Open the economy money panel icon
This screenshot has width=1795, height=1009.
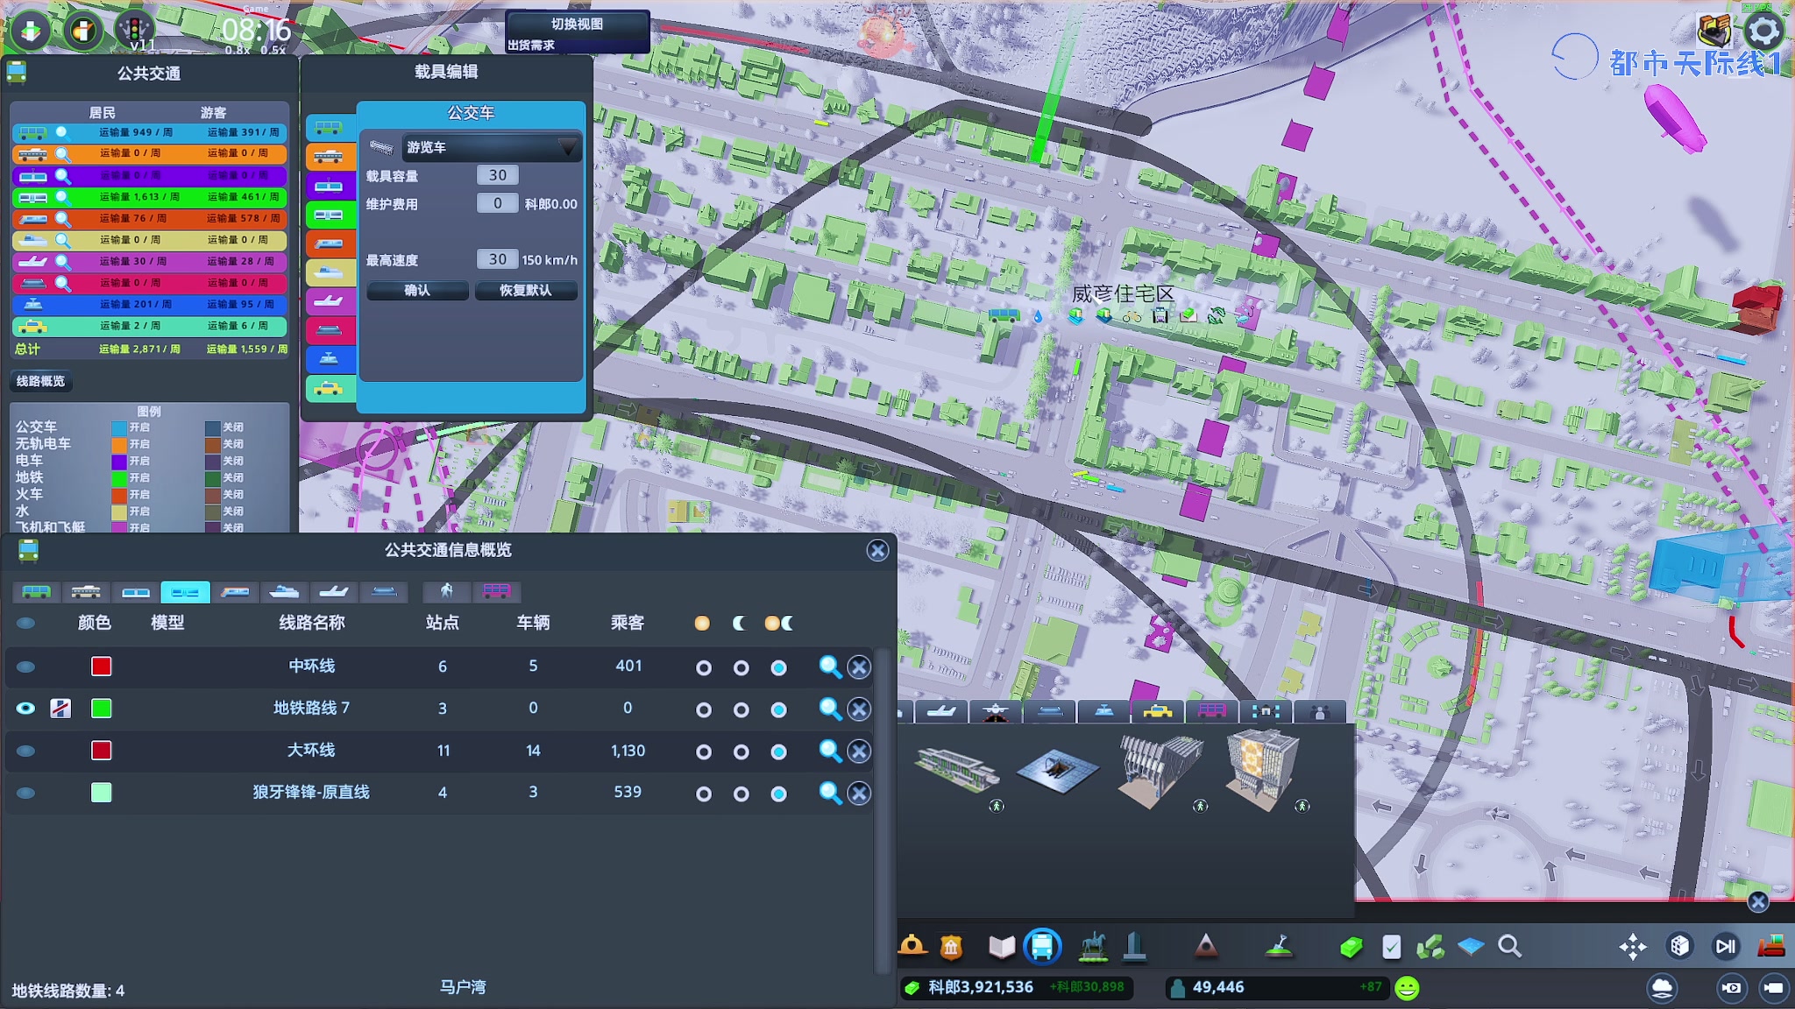pos(1351,947)
